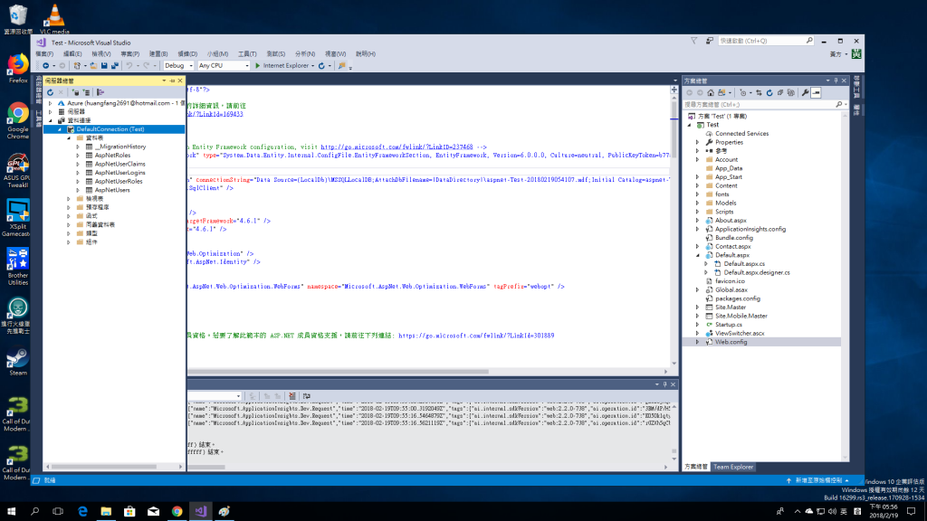Open Windows Start menu
The image size is (927, 521).
11,511
